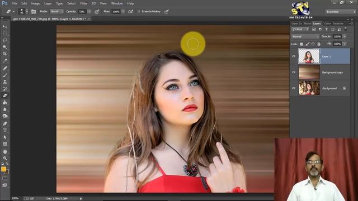Open the layer Fill dropdown arrow
358x201 pixels.
[x=345, y=44]
